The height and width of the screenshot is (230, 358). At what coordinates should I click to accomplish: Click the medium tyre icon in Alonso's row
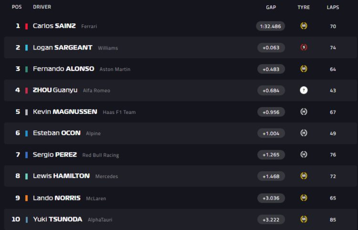(x=304, y=69)
